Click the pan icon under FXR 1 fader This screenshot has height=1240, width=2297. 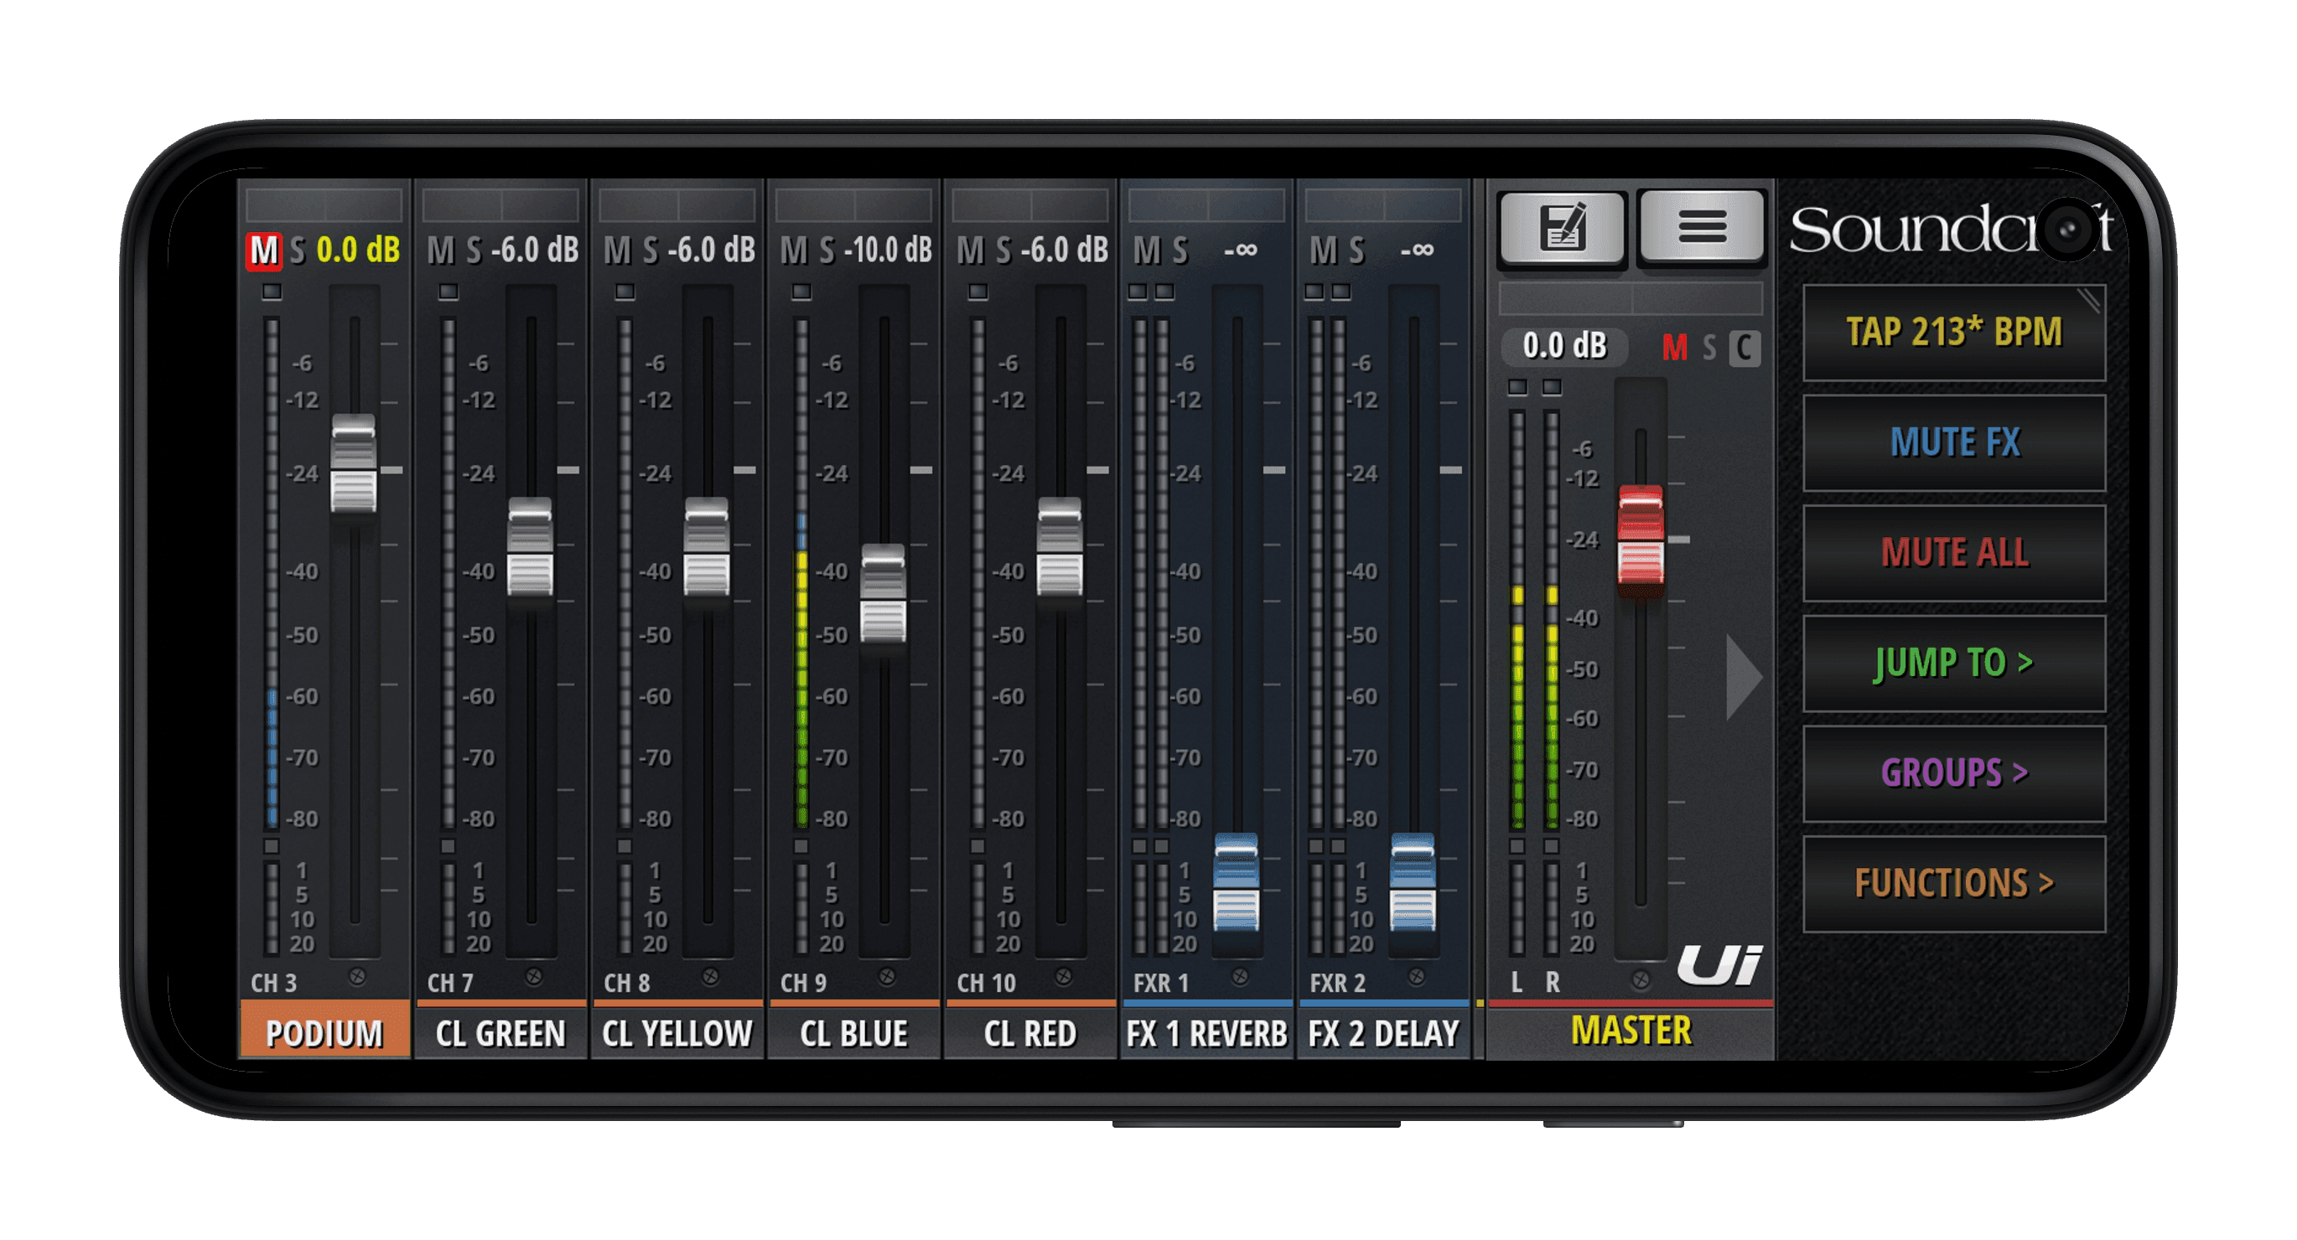point(1239,977)
